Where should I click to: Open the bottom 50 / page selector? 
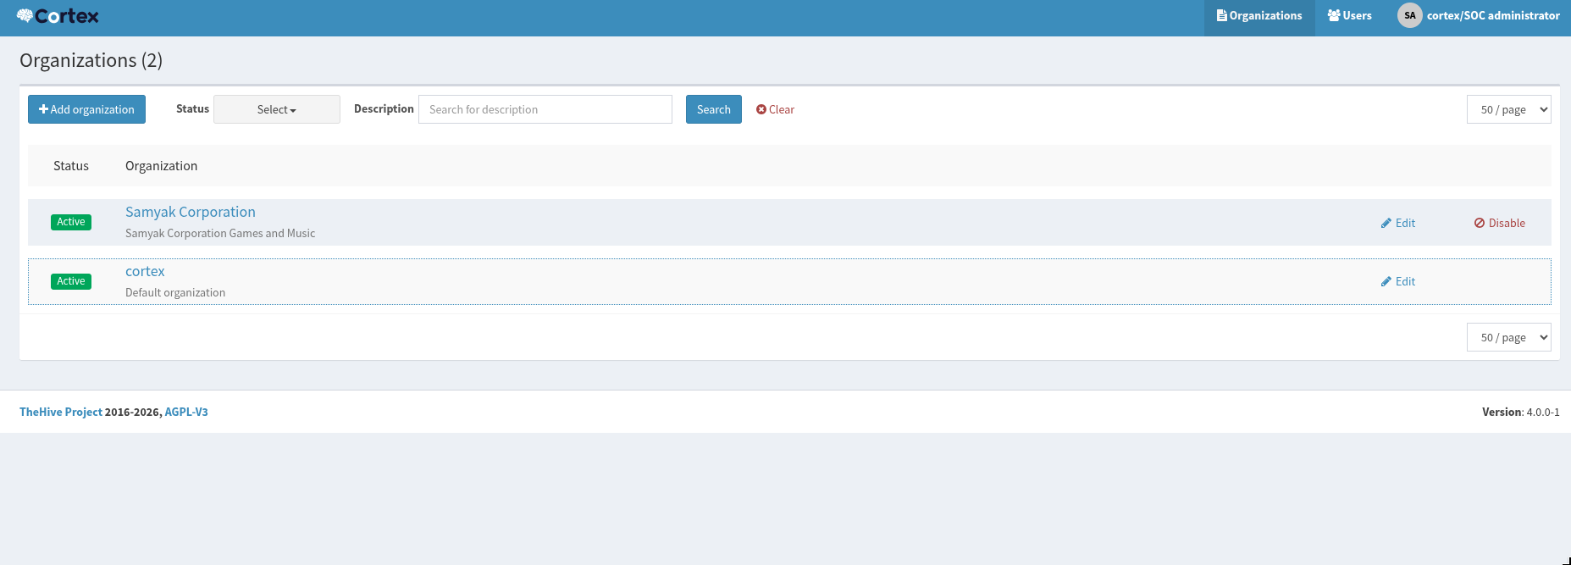1509,337
